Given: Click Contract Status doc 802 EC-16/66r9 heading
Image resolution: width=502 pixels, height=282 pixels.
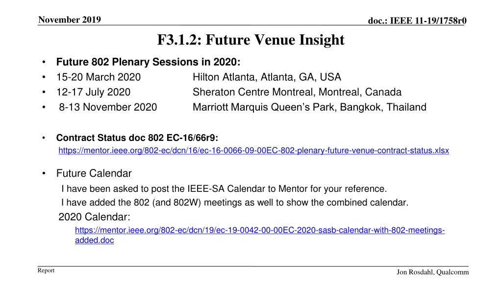Looking at the screenshot, I should (137, 138).
